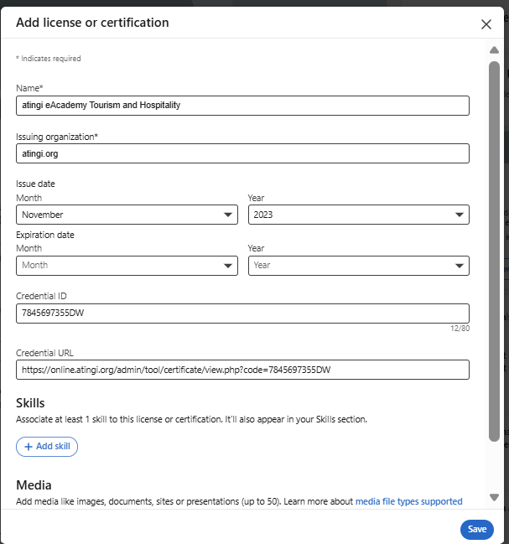Click the Name input field
The image size is (509, 544).
point(242,106)
